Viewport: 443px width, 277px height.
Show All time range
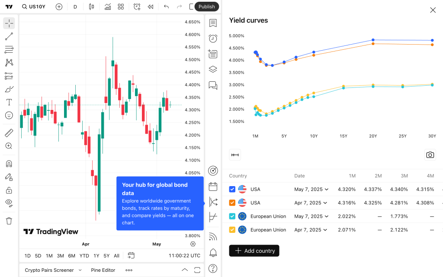point(117,256)
